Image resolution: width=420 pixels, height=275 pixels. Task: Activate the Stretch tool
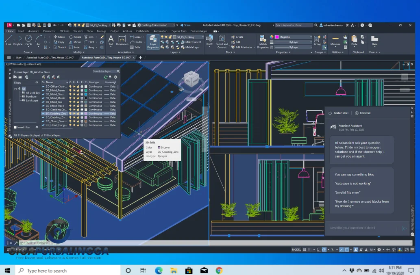[x=60, y=47]
